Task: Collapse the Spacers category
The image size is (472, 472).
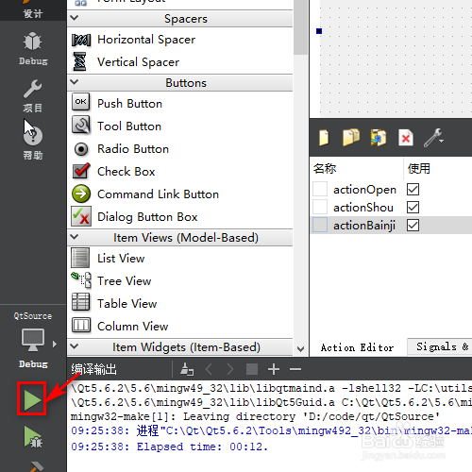Action: pyautogui.click(x=75, y=18)
